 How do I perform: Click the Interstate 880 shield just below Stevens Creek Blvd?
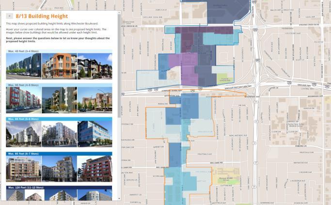255,30
